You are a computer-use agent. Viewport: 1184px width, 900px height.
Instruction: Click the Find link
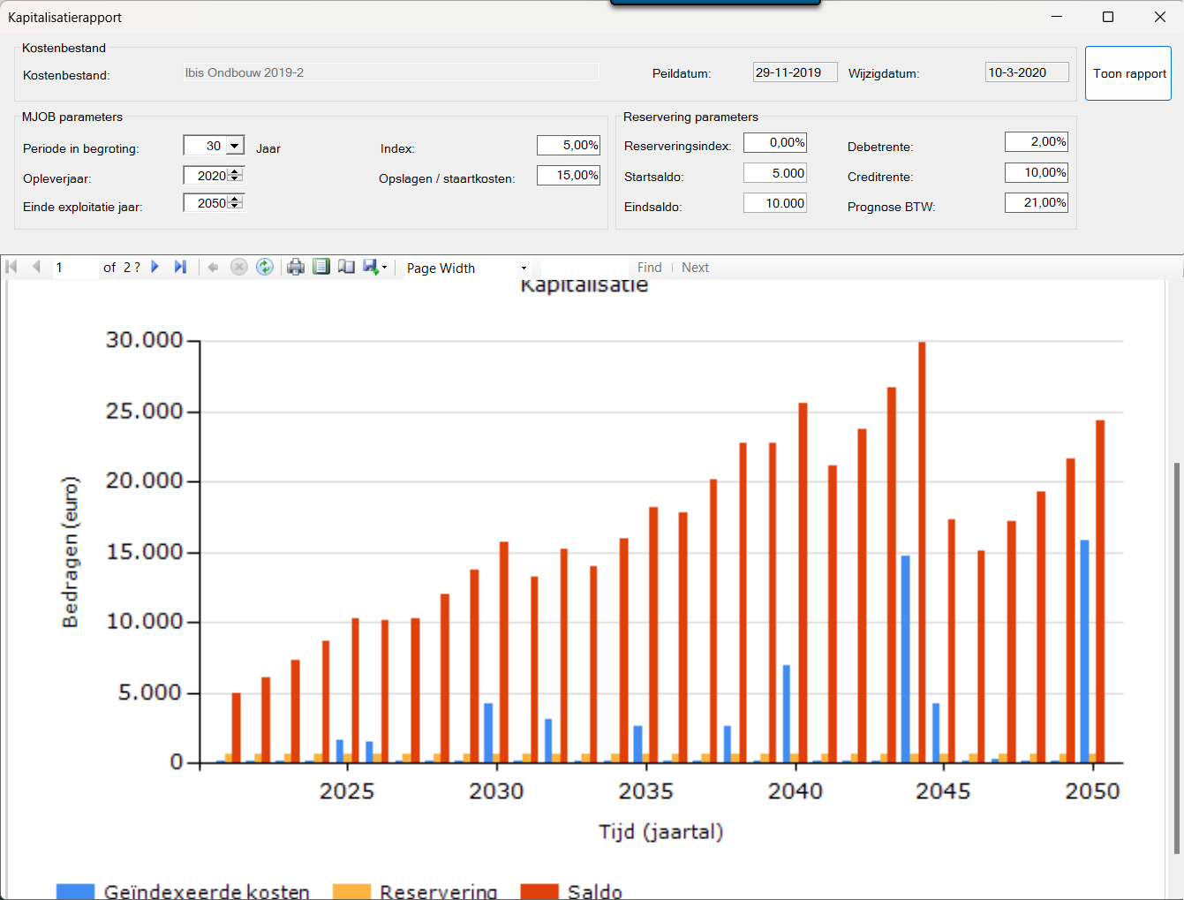click(650, 268)
